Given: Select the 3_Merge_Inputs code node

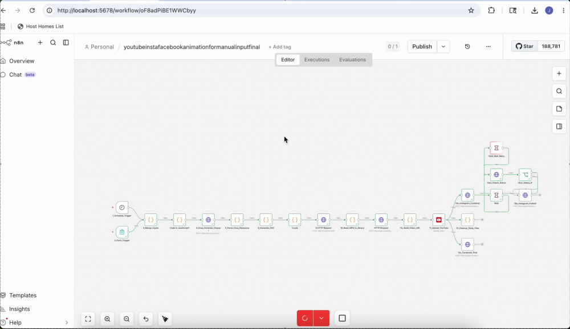Looking at the screenshot, I should click(x=150, y=220).
